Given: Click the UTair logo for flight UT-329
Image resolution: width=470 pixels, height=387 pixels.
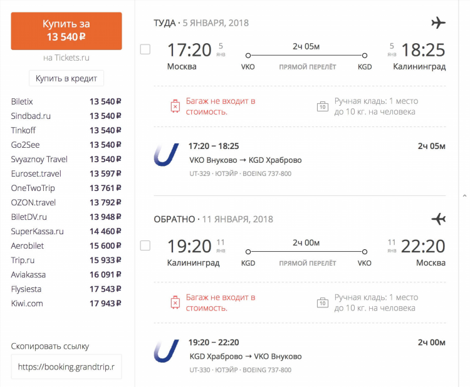Looking at the screenshot, I should [x=166, y=155].
